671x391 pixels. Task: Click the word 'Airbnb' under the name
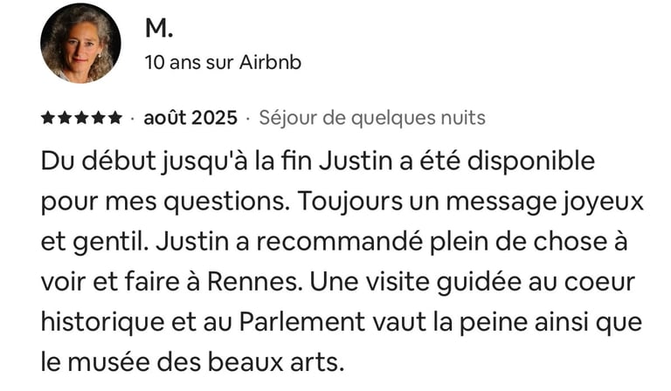(270, 62)
